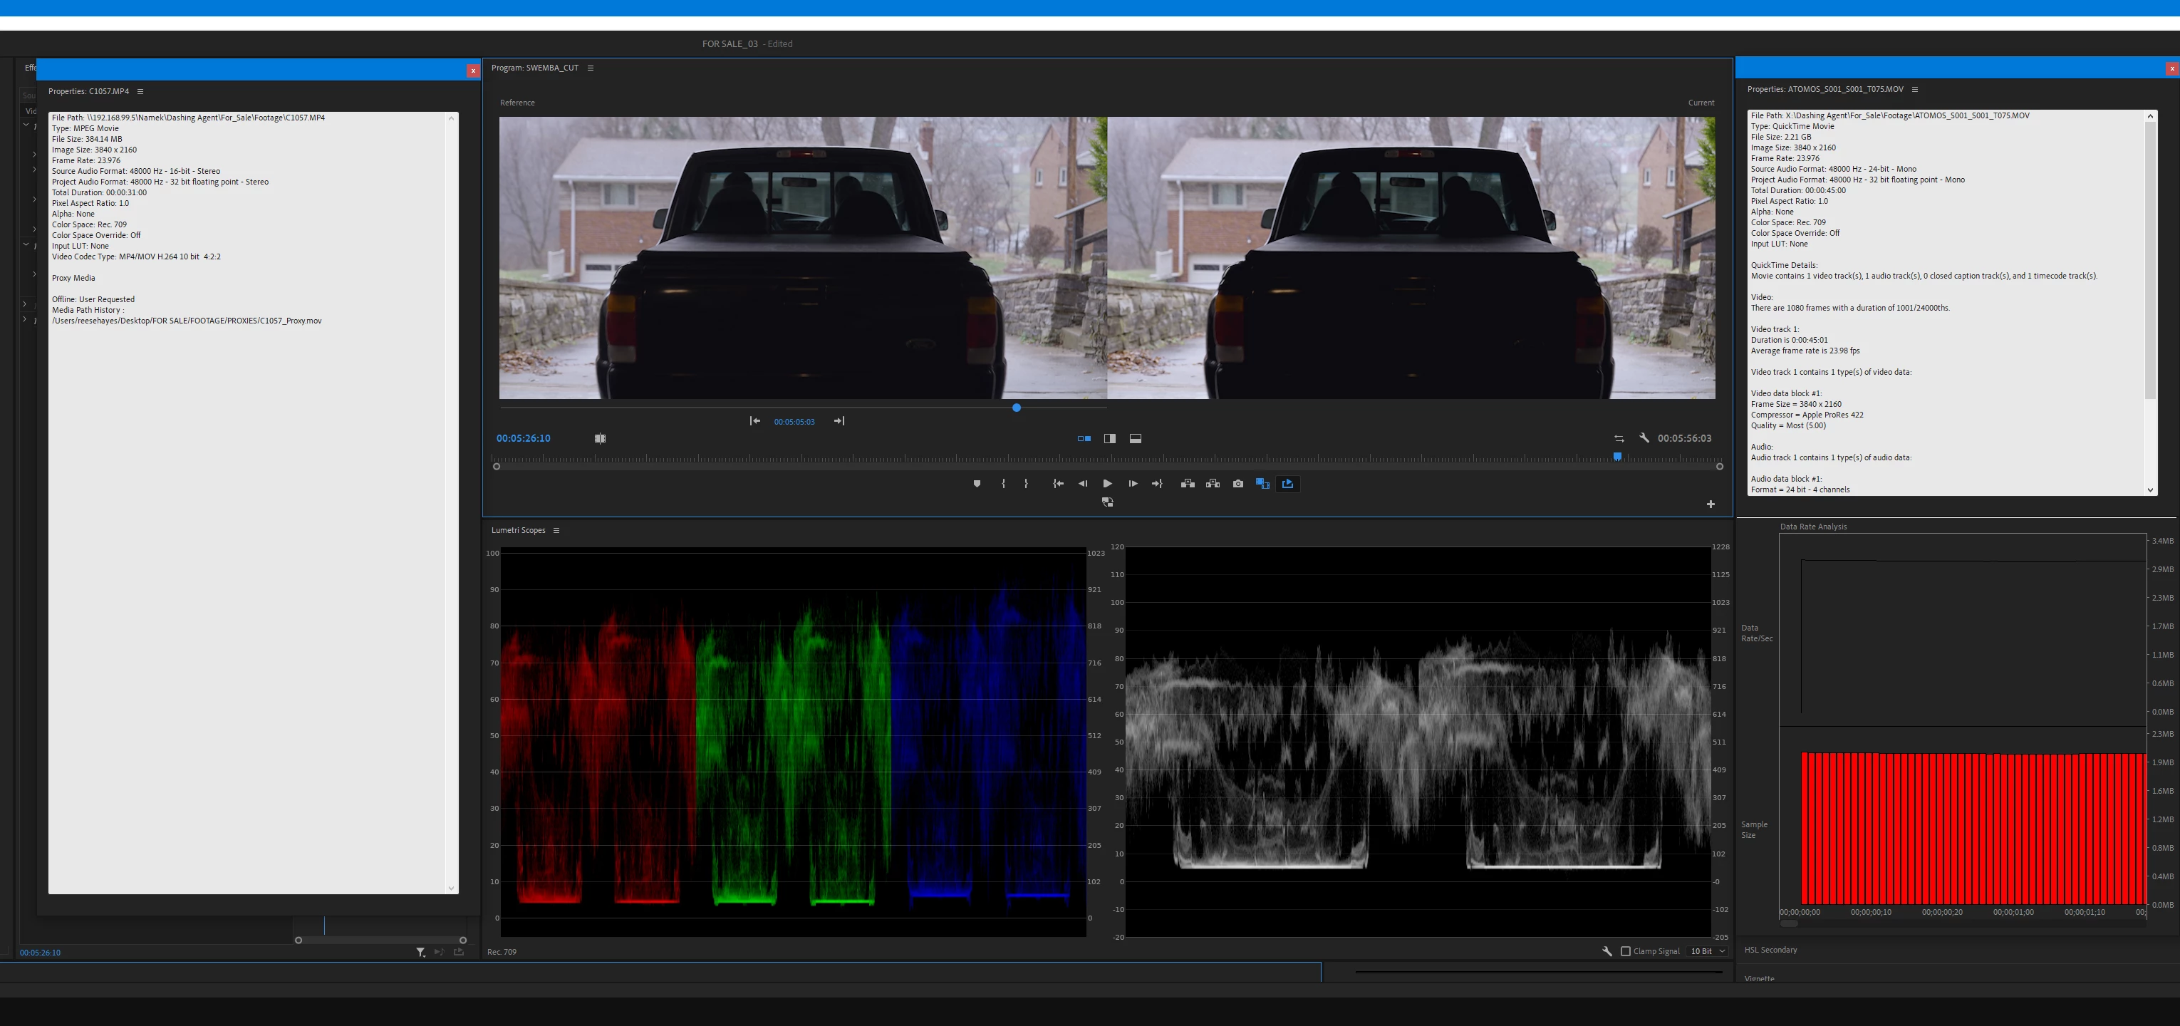2180x1026 pixels.
Task: Click the Program monitor settings wrench
Action: 1644,437
